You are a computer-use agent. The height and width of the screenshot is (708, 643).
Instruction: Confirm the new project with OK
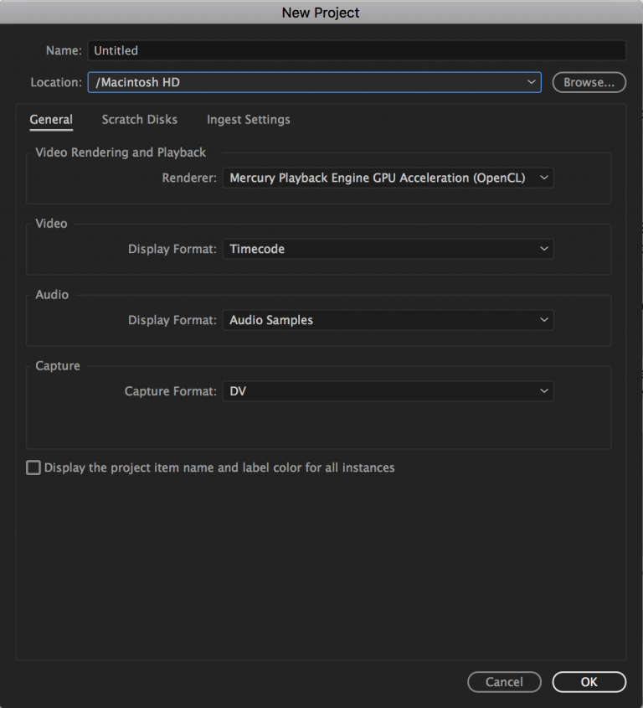tap(589, 681)
